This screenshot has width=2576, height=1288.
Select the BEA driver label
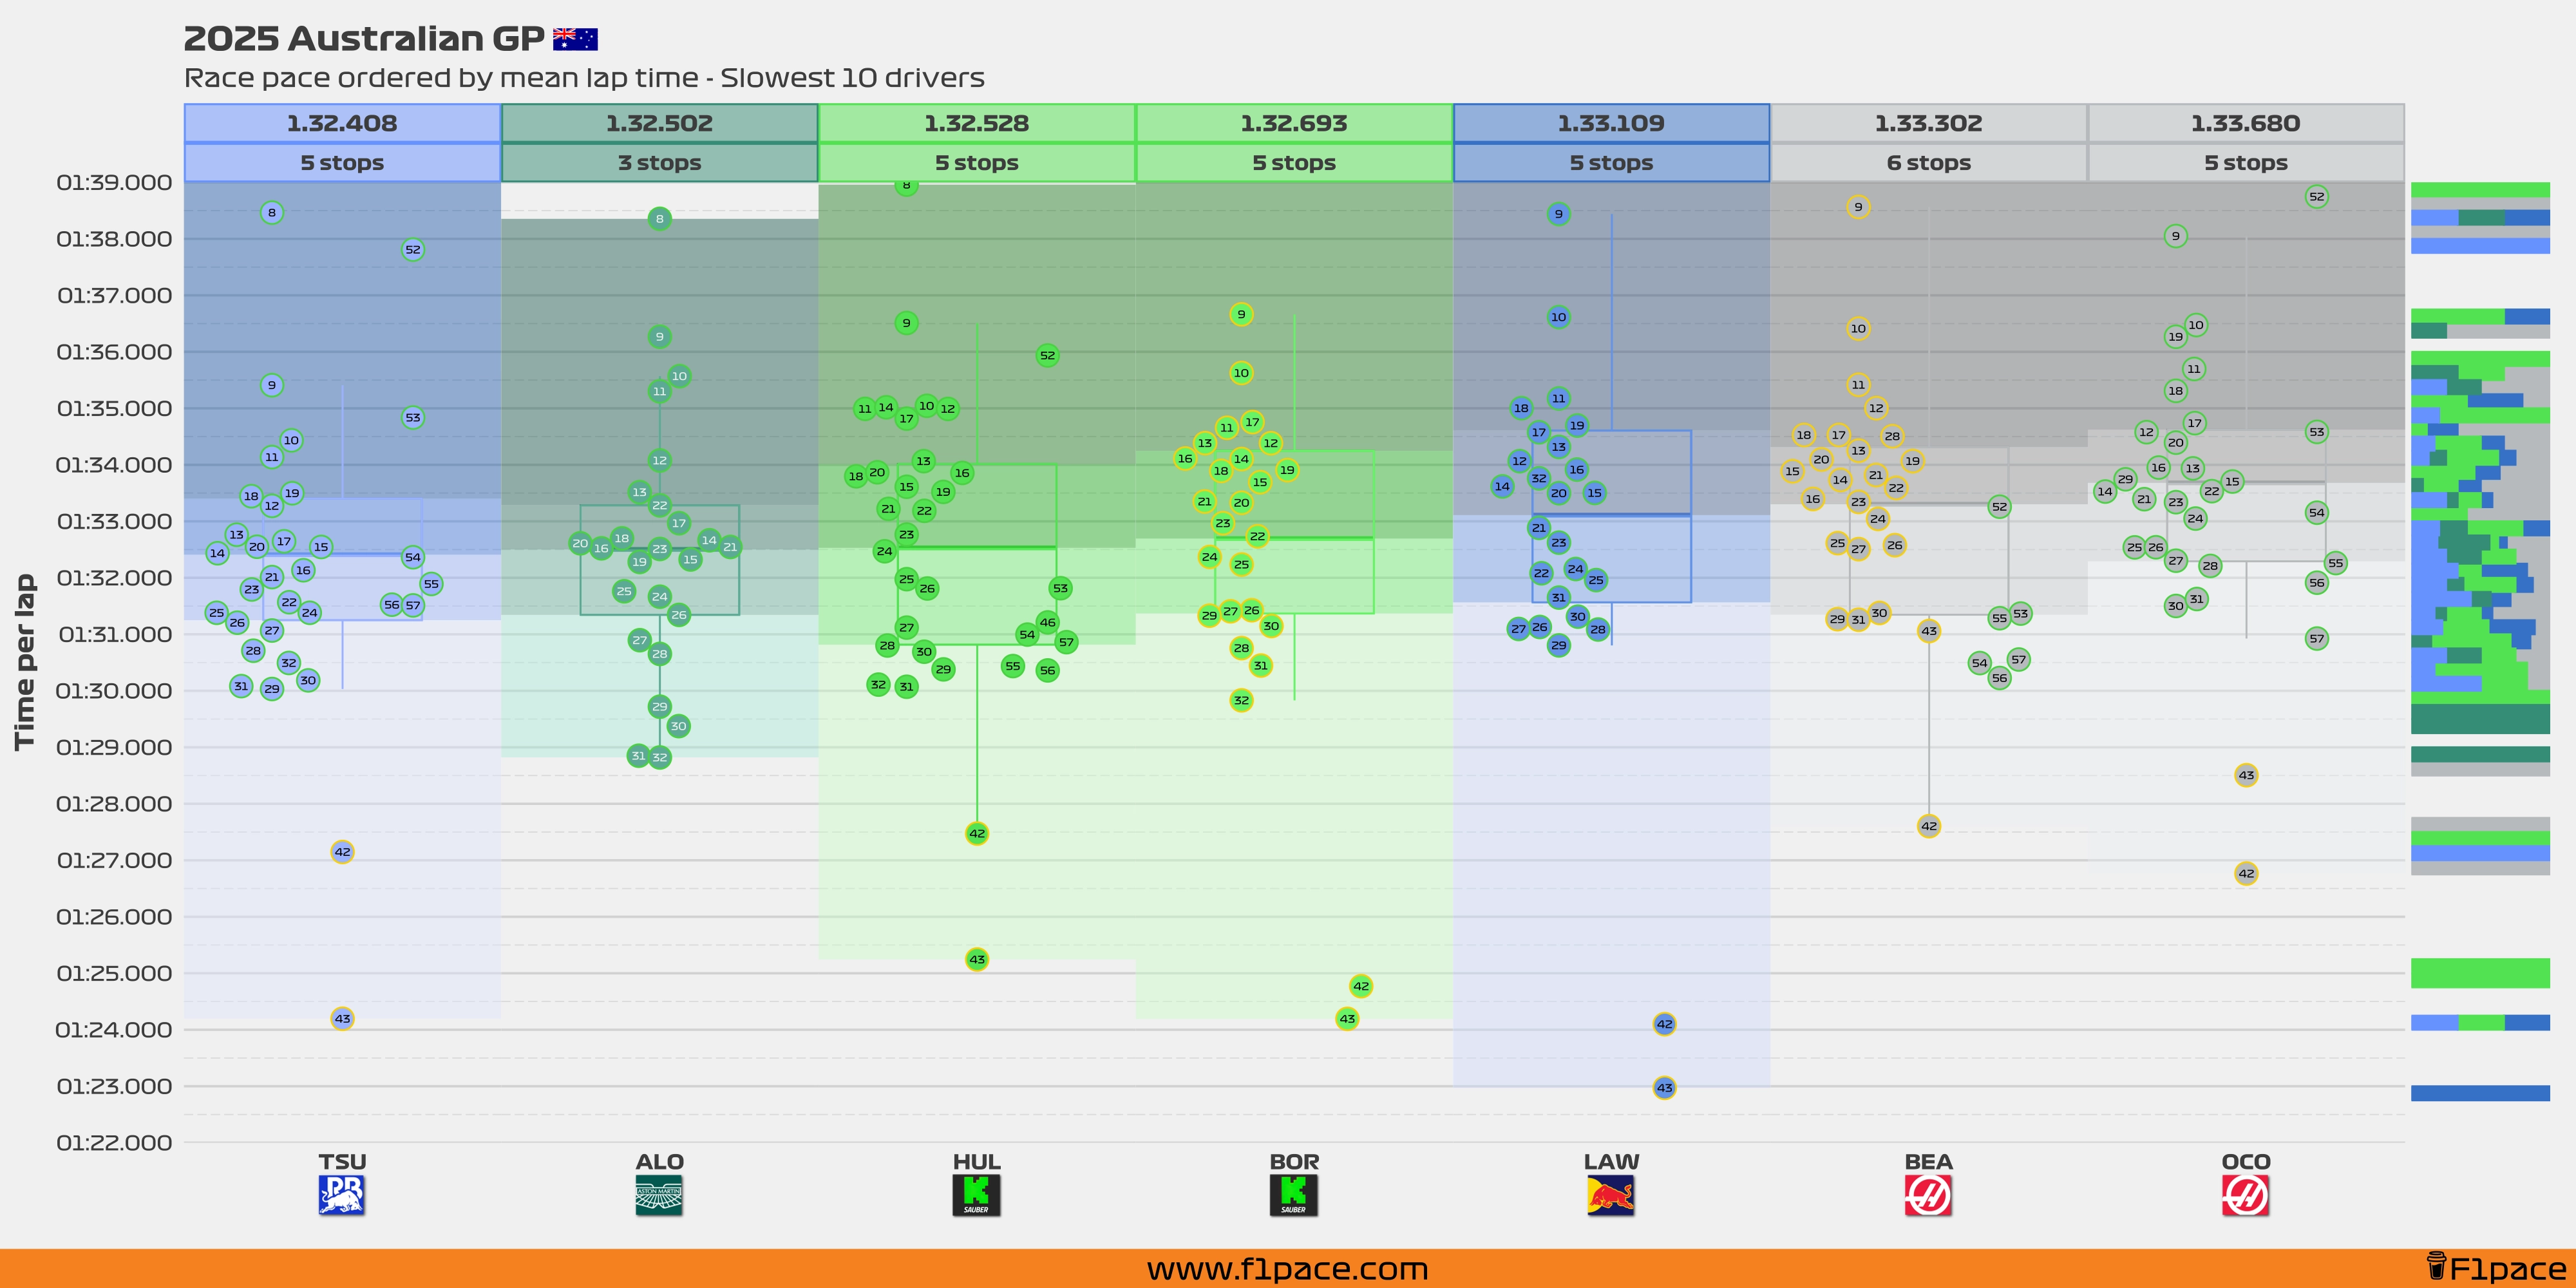coord(1928,1161)
